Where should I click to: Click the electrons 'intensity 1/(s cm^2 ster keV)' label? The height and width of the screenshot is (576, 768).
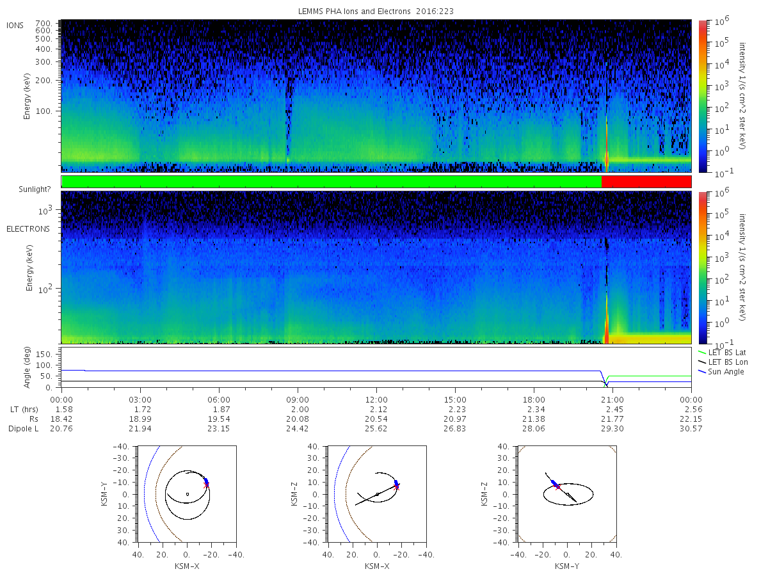(x=742, y=268)
